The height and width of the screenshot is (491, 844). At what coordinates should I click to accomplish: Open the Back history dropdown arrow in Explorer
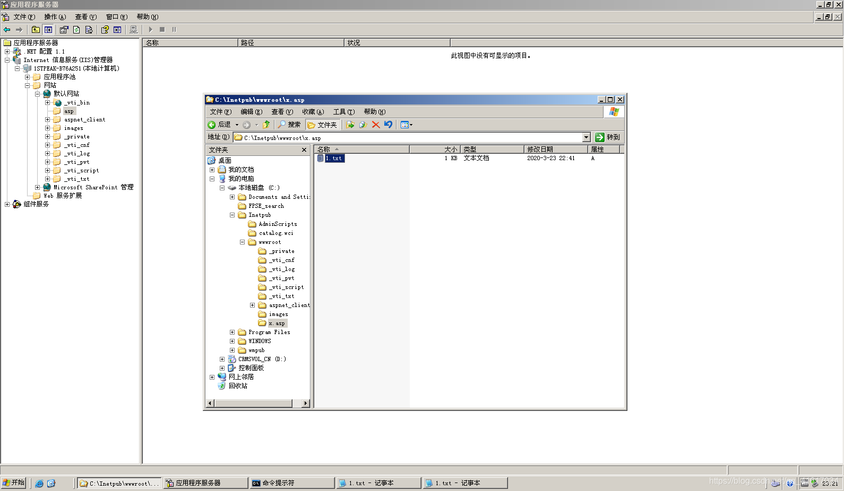click(237, 125)
